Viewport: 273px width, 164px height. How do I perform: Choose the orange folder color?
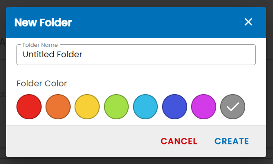pyautogui.click(x=58, y=107)
